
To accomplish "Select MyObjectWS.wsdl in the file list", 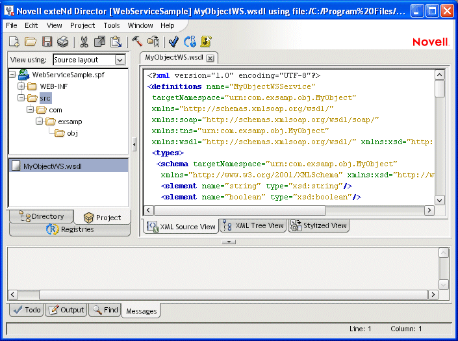I will tap(69, 166).
